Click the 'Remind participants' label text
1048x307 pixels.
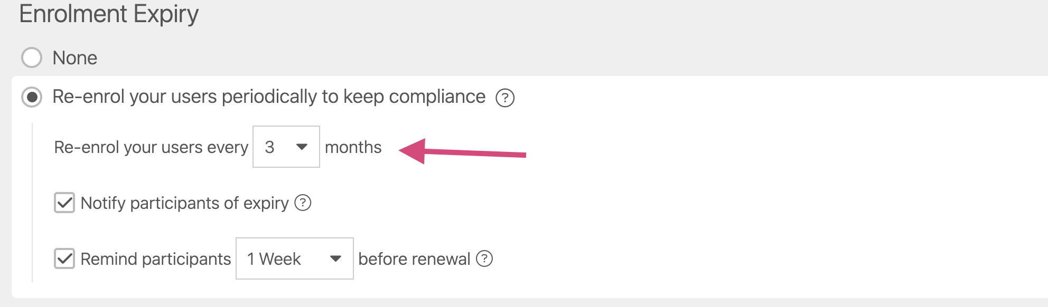155,259
